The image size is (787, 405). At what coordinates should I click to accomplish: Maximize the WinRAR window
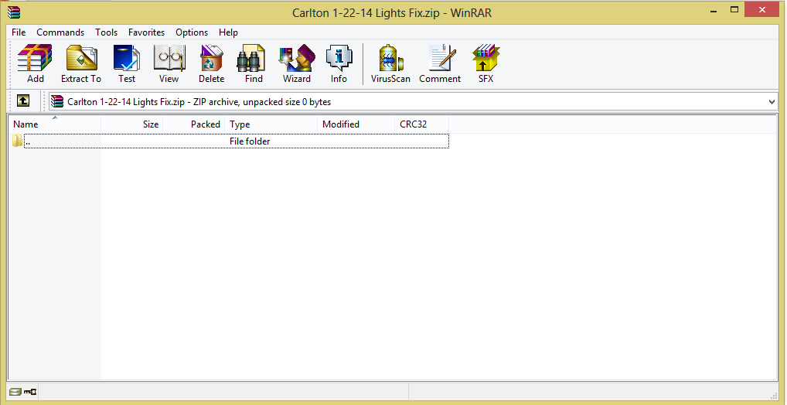click(734, 10)
